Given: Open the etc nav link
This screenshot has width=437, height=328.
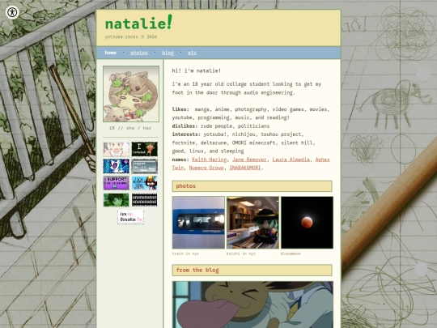Looking at the screenshot, I should click(192, 53).
